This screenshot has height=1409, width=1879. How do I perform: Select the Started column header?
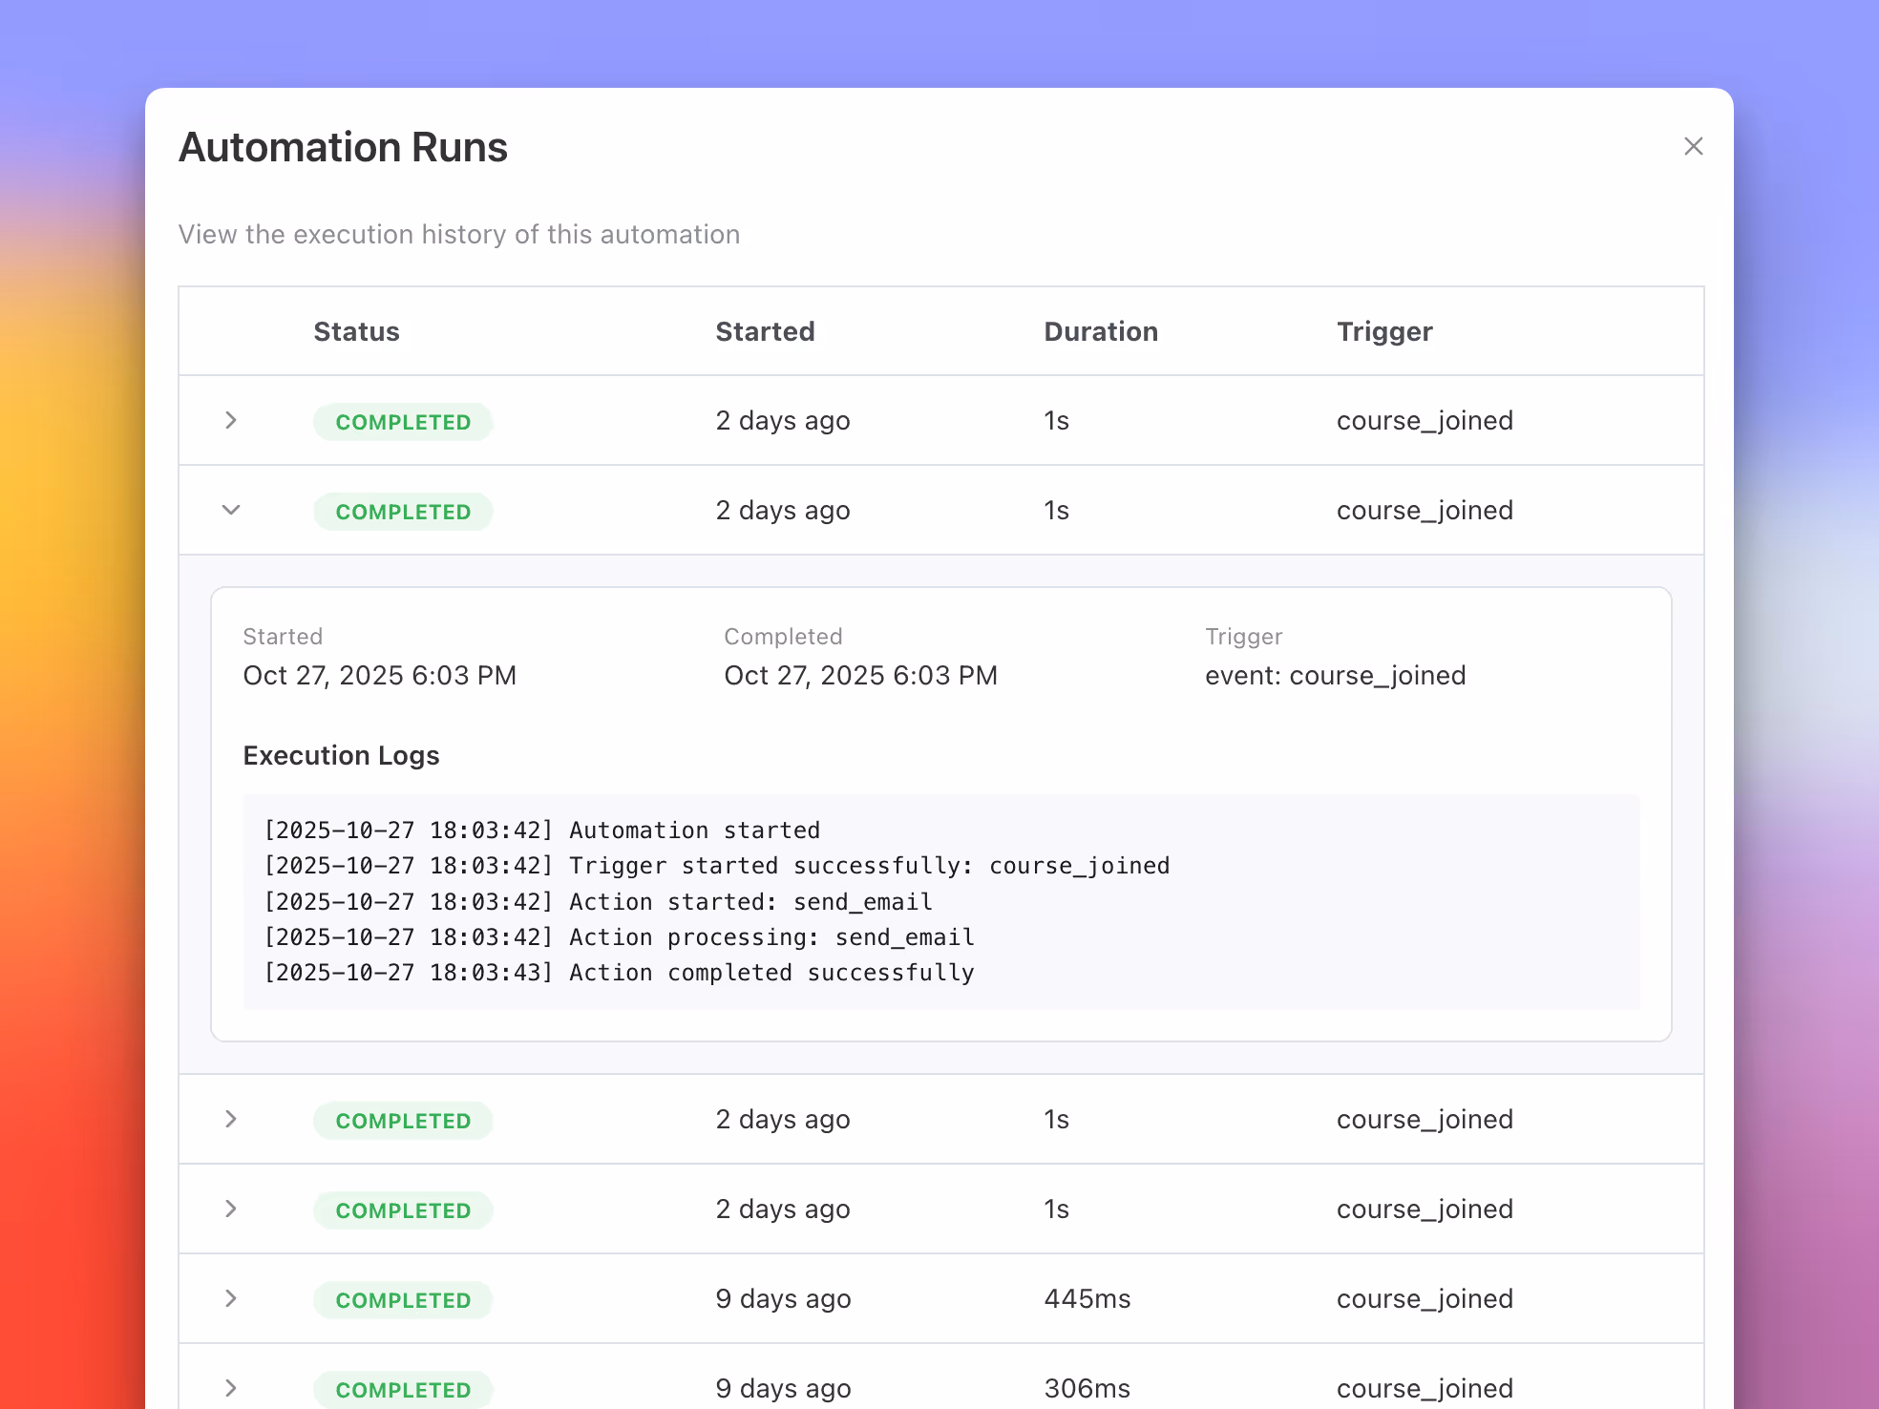765,331
